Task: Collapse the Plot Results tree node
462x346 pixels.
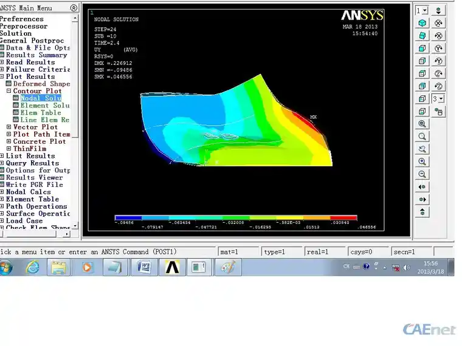Action: [2, 76]
